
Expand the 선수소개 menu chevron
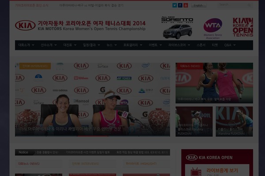pyautogui.click(x=56, y=45)
